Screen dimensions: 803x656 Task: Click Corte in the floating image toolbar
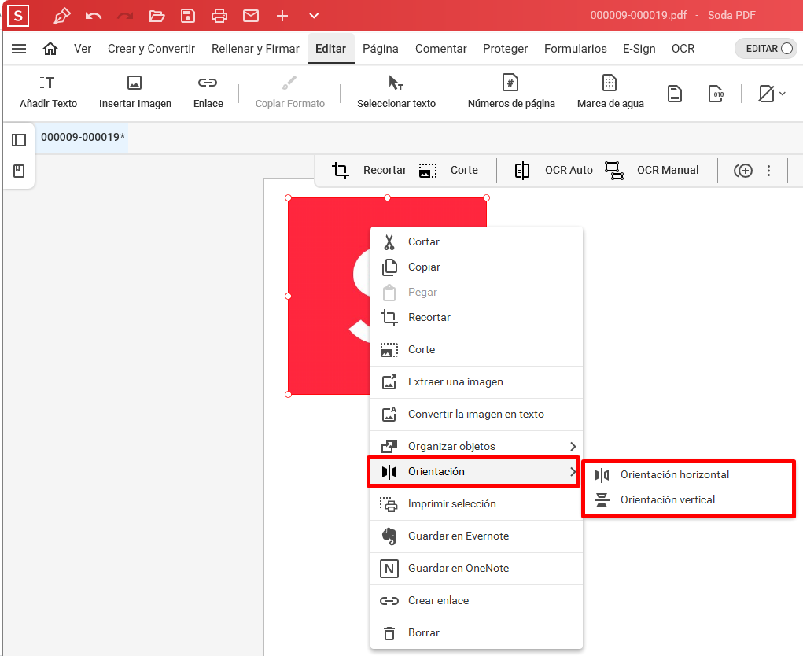point(448,170)
